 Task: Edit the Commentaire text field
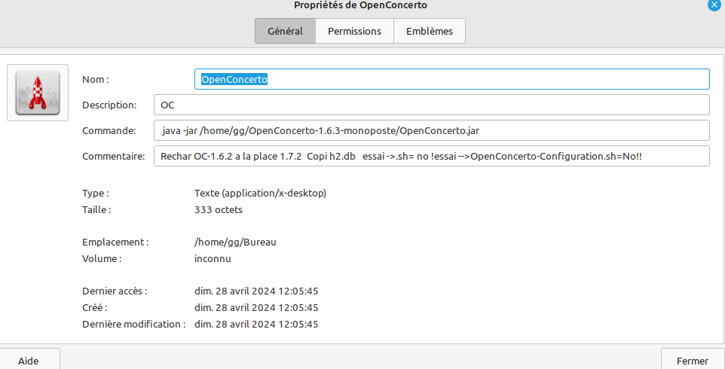(x=431, y=156)
